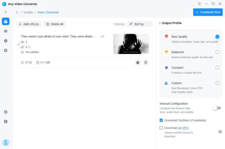225x149 pixels.
Task: Open the Sort by dropdown
Action: point(140,24)
